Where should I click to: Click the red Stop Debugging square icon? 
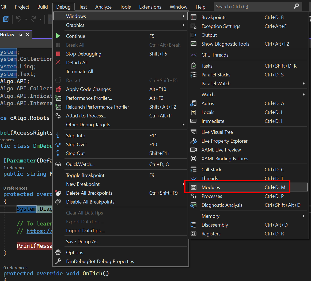[x=58, y=54]
